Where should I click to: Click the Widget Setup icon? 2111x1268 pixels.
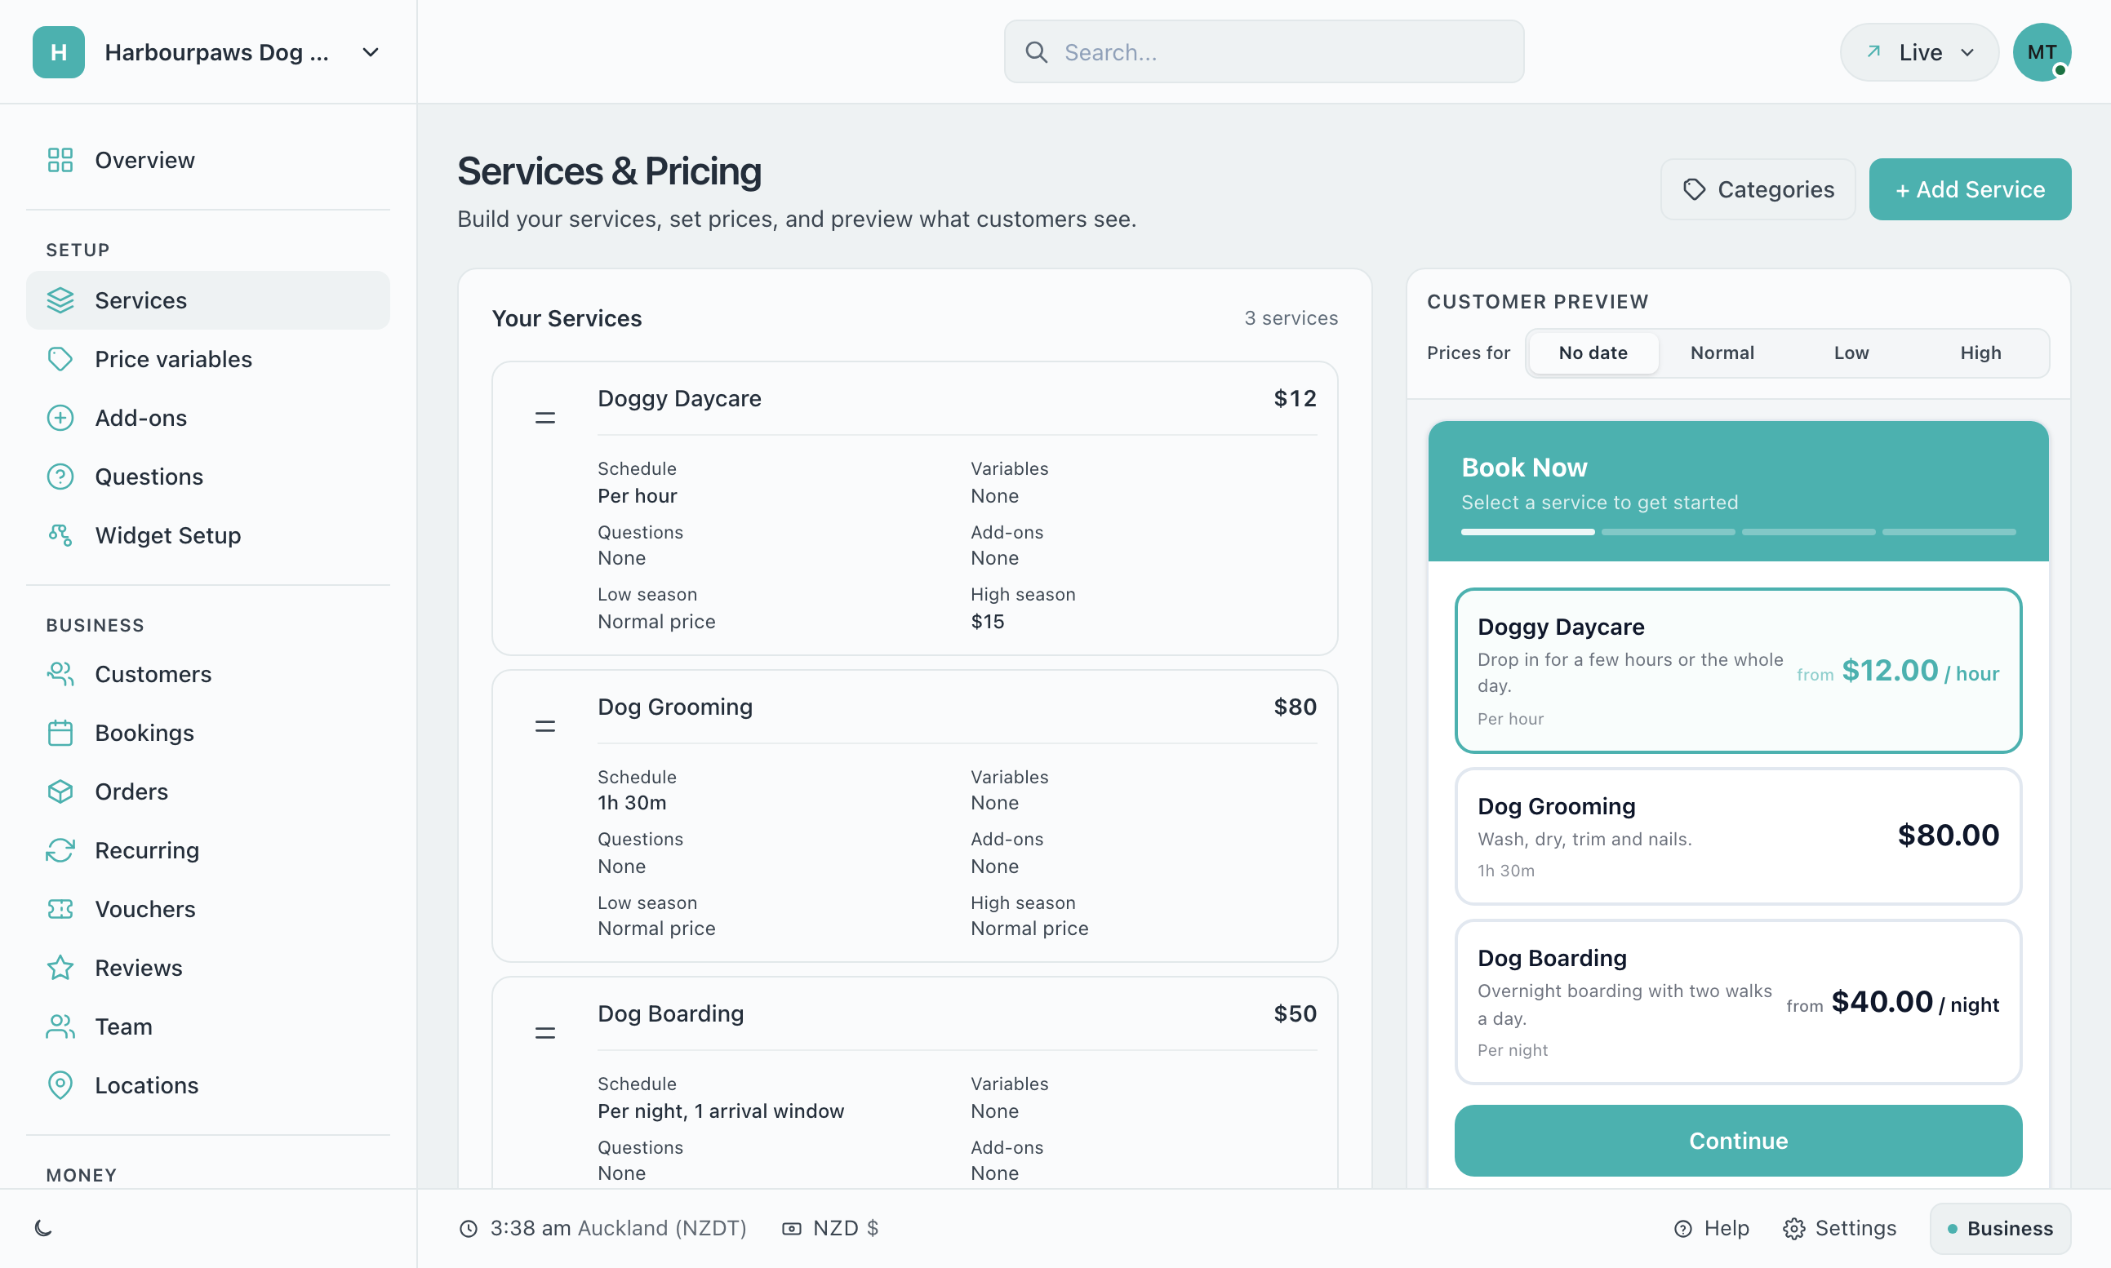click(60, 535)
